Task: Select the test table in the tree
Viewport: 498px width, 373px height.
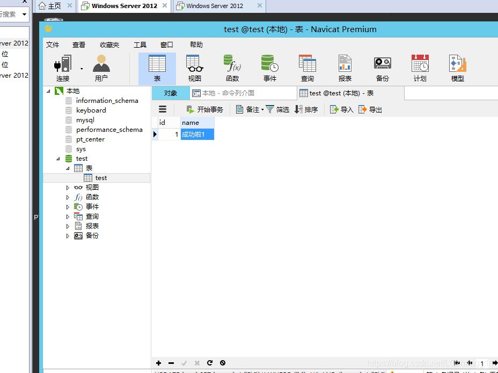Action: pos(101,178)
